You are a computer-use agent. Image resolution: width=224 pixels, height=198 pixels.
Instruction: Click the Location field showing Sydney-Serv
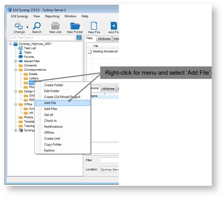click(x=110, y=170)
